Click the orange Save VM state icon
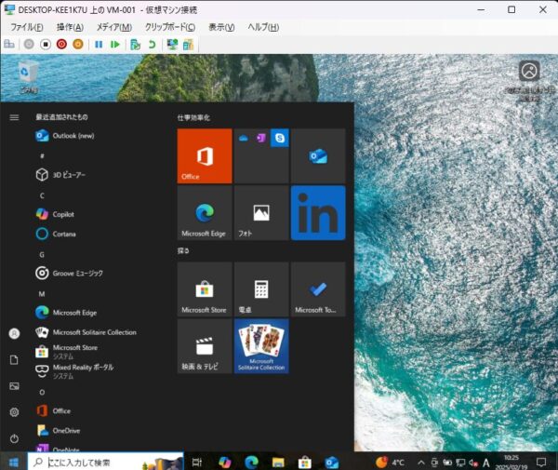 coord(78,44)
